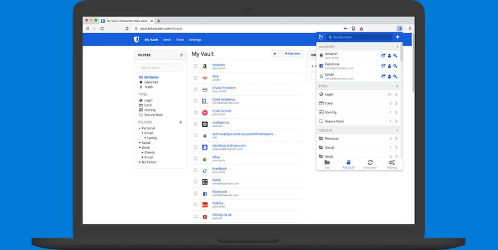Click the Brave shield icon in address bar
This screenshot has height=250, width=498.
coord(354,29)
